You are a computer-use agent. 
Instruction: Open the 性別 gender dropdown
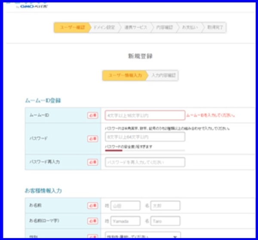(x=143, y=235)
